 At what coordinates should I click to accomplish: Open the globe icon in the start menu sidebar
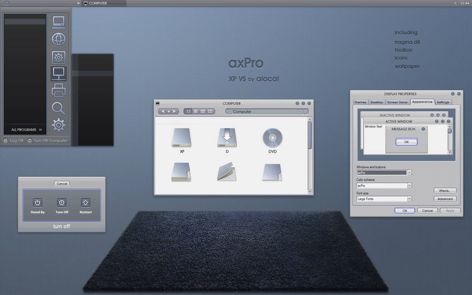coord(58,39)
